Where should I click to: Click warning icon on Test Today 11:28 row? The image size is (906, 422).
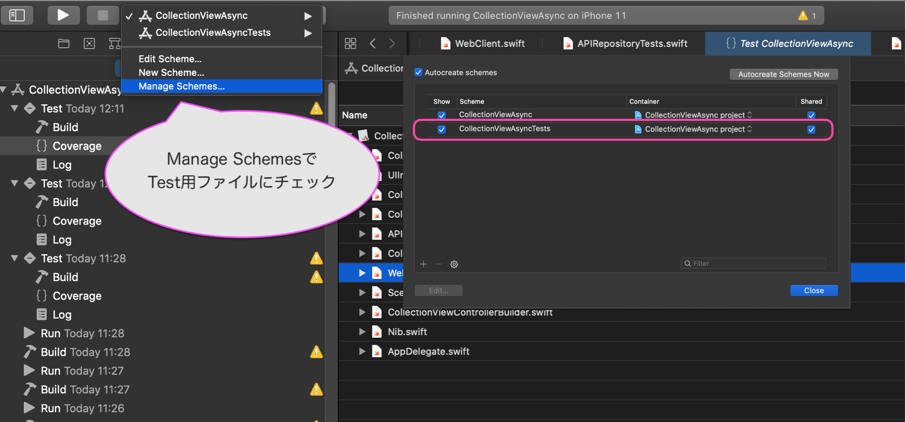316,258
